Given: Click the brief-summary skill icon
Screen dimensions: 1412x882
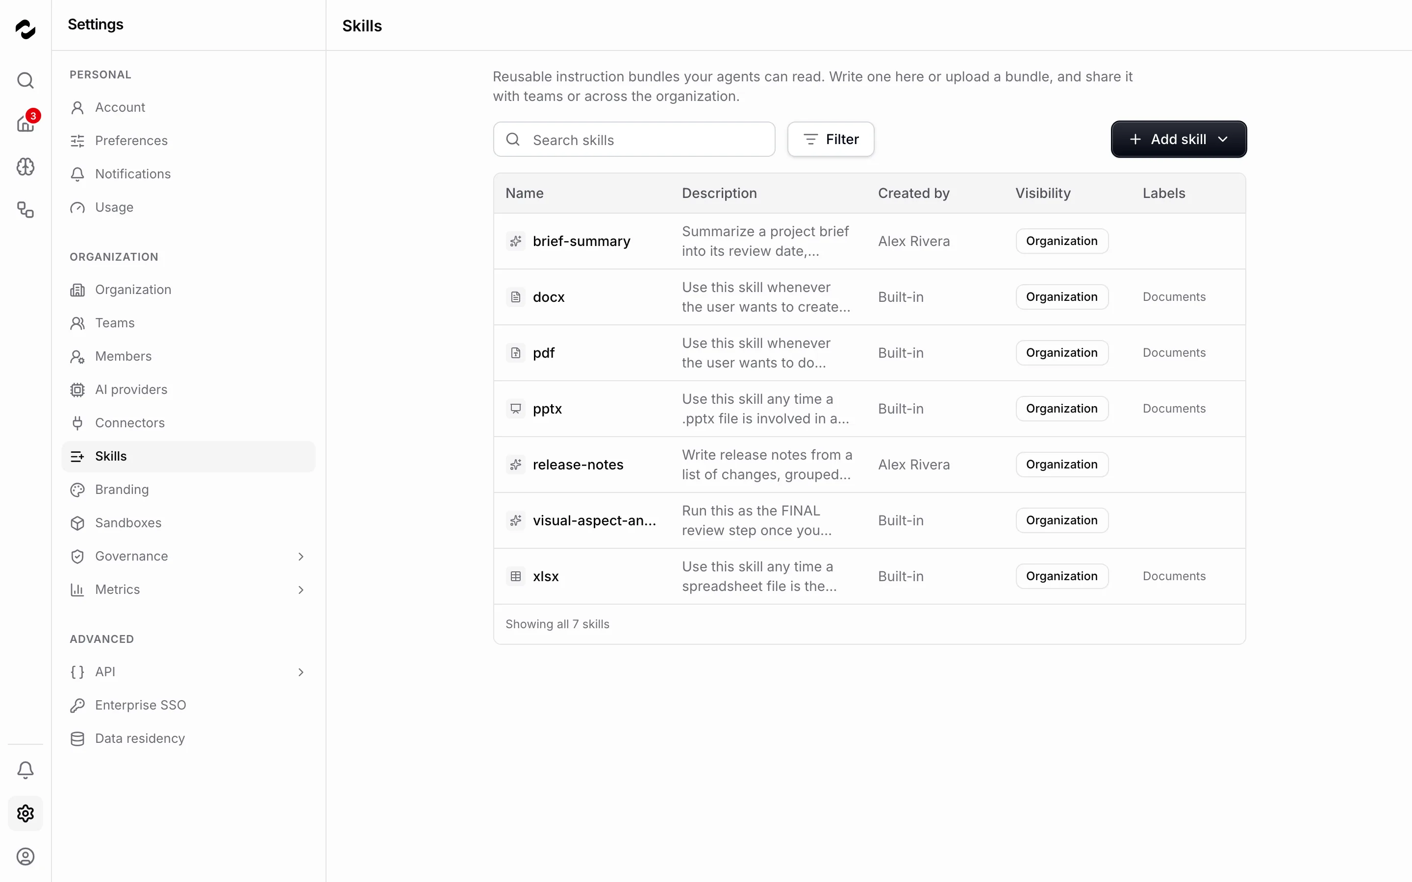Looking at the screenshot, I should 516,241.
